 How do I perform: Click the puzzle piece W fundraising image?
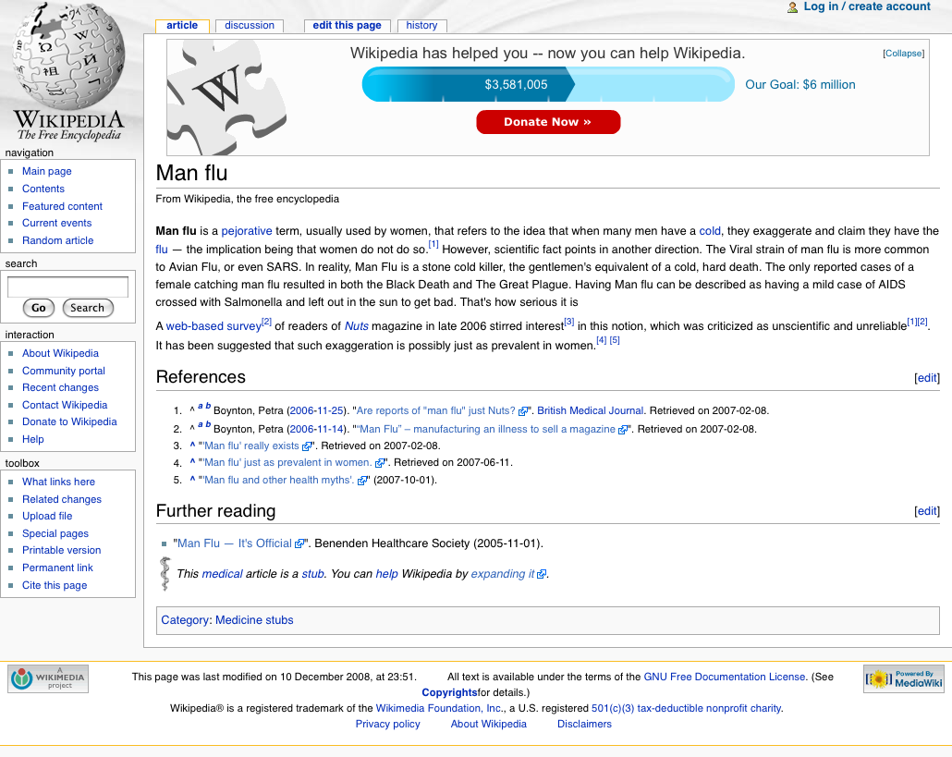pos(226,98)
